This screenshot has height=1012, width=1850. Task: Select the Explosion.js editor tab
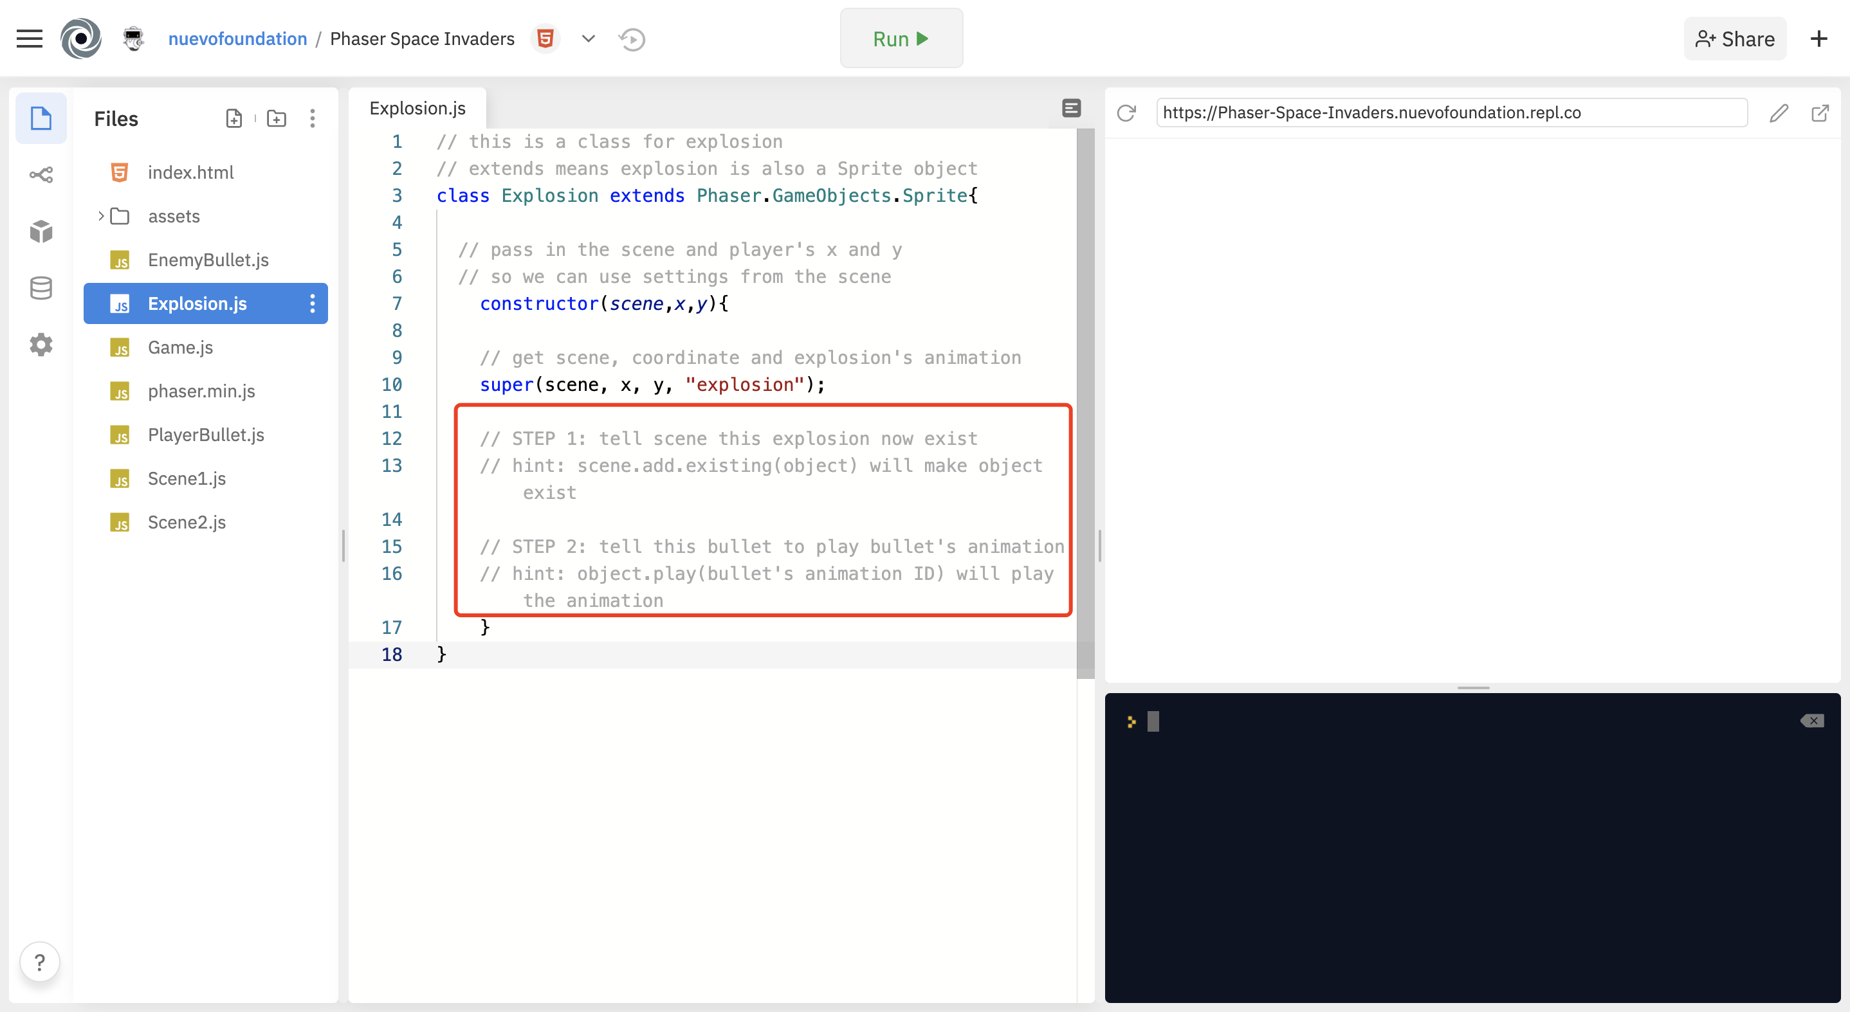pos(417,109)
